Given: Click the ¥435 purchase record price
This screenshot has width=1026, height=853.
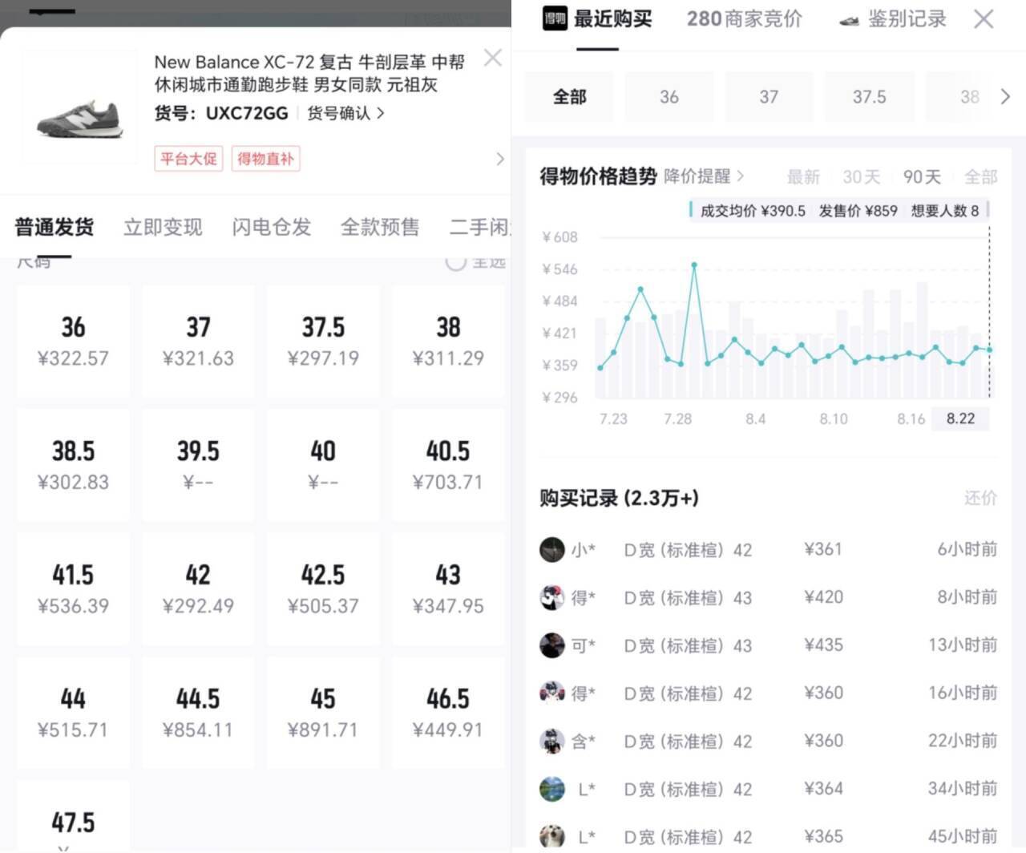Looking at the screenshot, I should pos(823,645).
